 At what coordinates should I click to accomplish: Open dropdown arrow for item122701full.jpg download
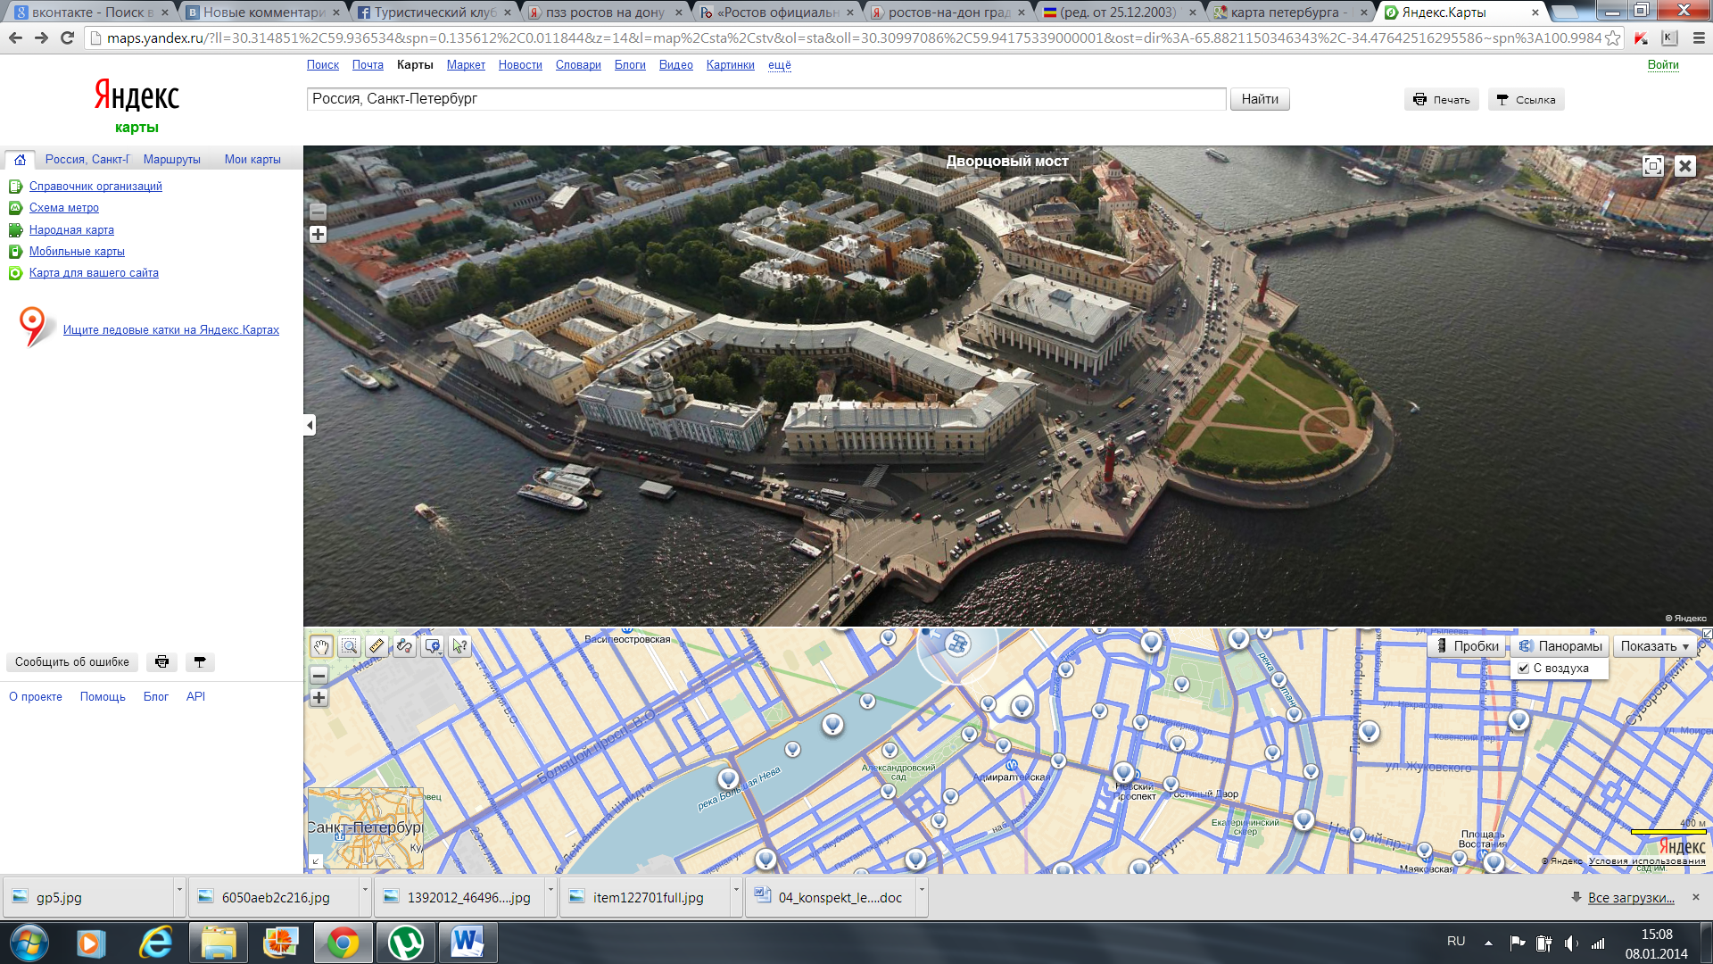coord(736,890)
